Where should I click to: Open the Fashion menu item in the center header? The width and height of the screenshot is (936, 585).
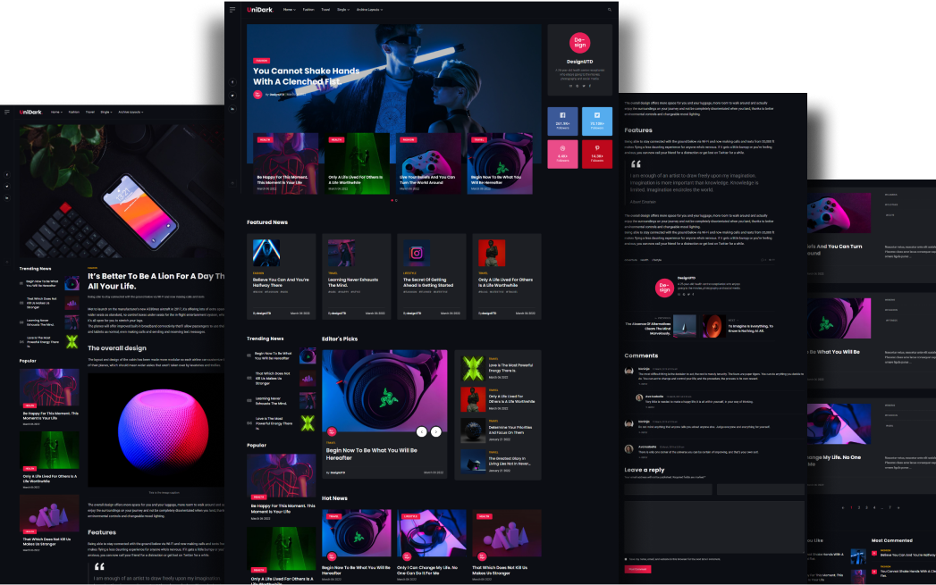click(x=308, y=10)
